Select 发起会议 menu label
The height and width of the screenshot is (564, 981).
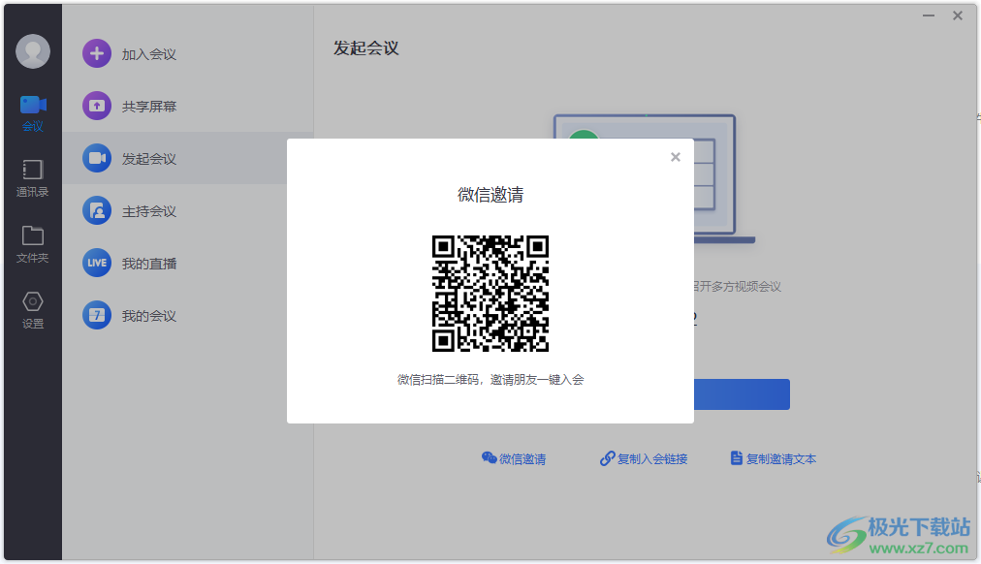pyautogui.click(x=149, y=159)
